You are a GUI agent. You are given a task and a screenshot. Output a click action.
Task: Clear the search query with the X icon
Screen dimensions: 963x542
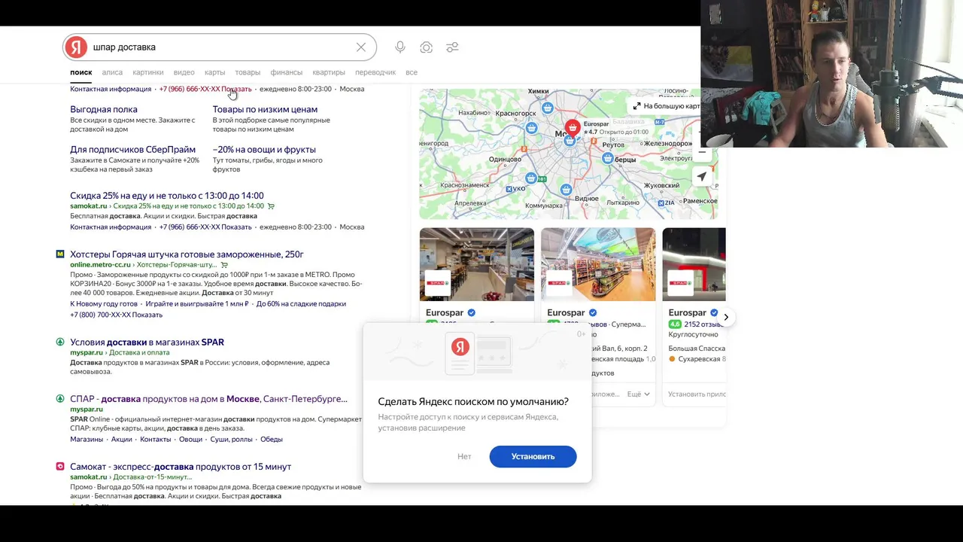(x=361, y=47)
